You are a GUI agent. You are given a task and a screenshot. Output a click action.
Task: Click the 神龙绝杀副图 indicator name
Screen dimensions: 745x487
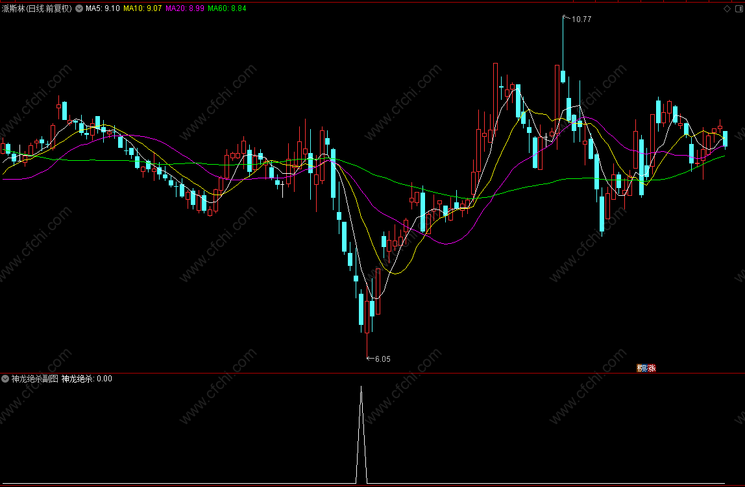pyautogui.click(x=34, y=379)
